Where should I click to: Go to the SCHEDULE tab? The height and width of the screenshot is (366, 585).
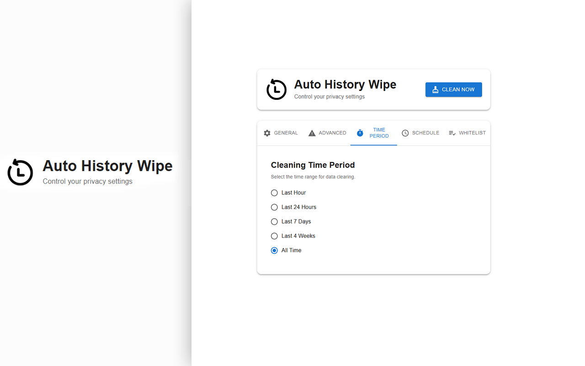(x=420, y=133)
